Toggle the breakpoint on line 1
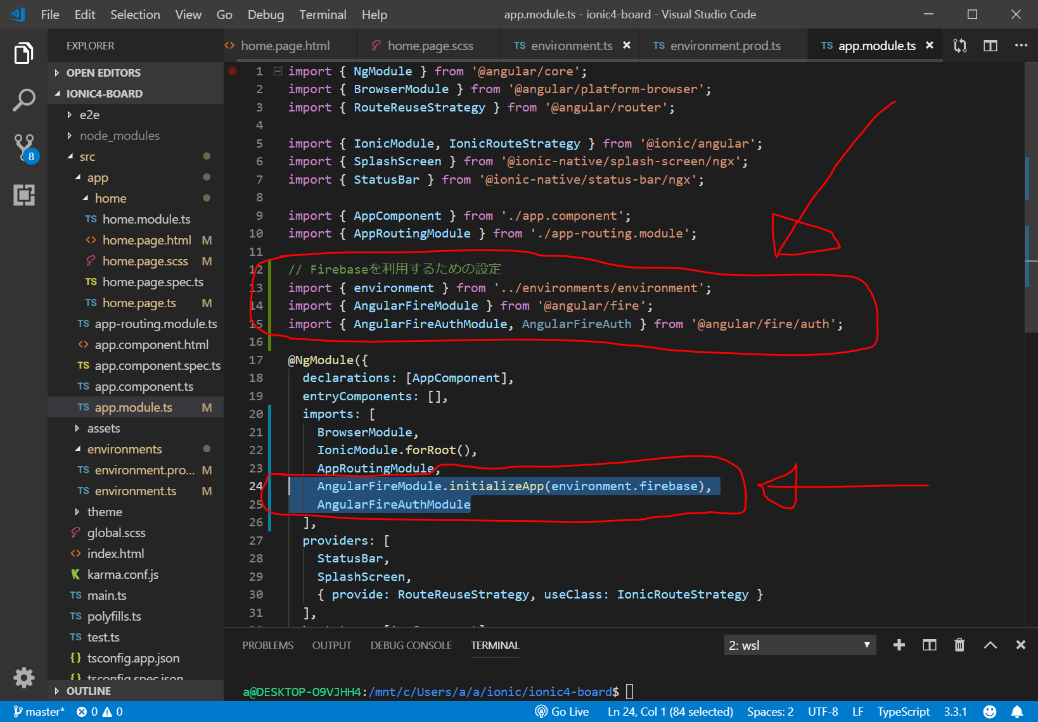 pos(233,72)
